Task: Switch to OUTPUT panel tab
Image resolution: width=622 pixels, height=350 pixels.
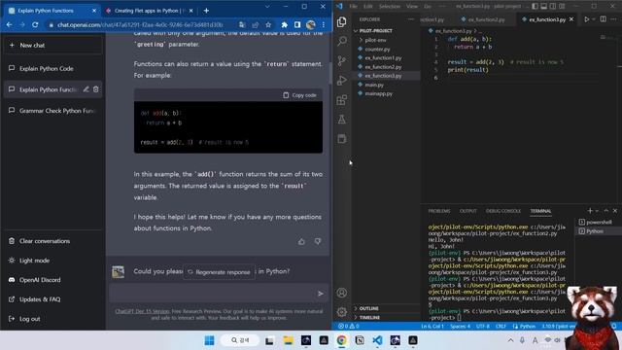Action: pos(467,211)
